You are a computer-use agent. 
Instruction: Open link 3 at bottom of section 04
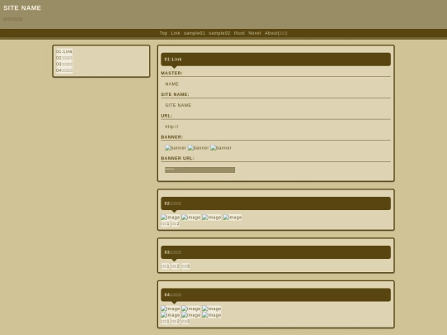click(x=185, y=321)
